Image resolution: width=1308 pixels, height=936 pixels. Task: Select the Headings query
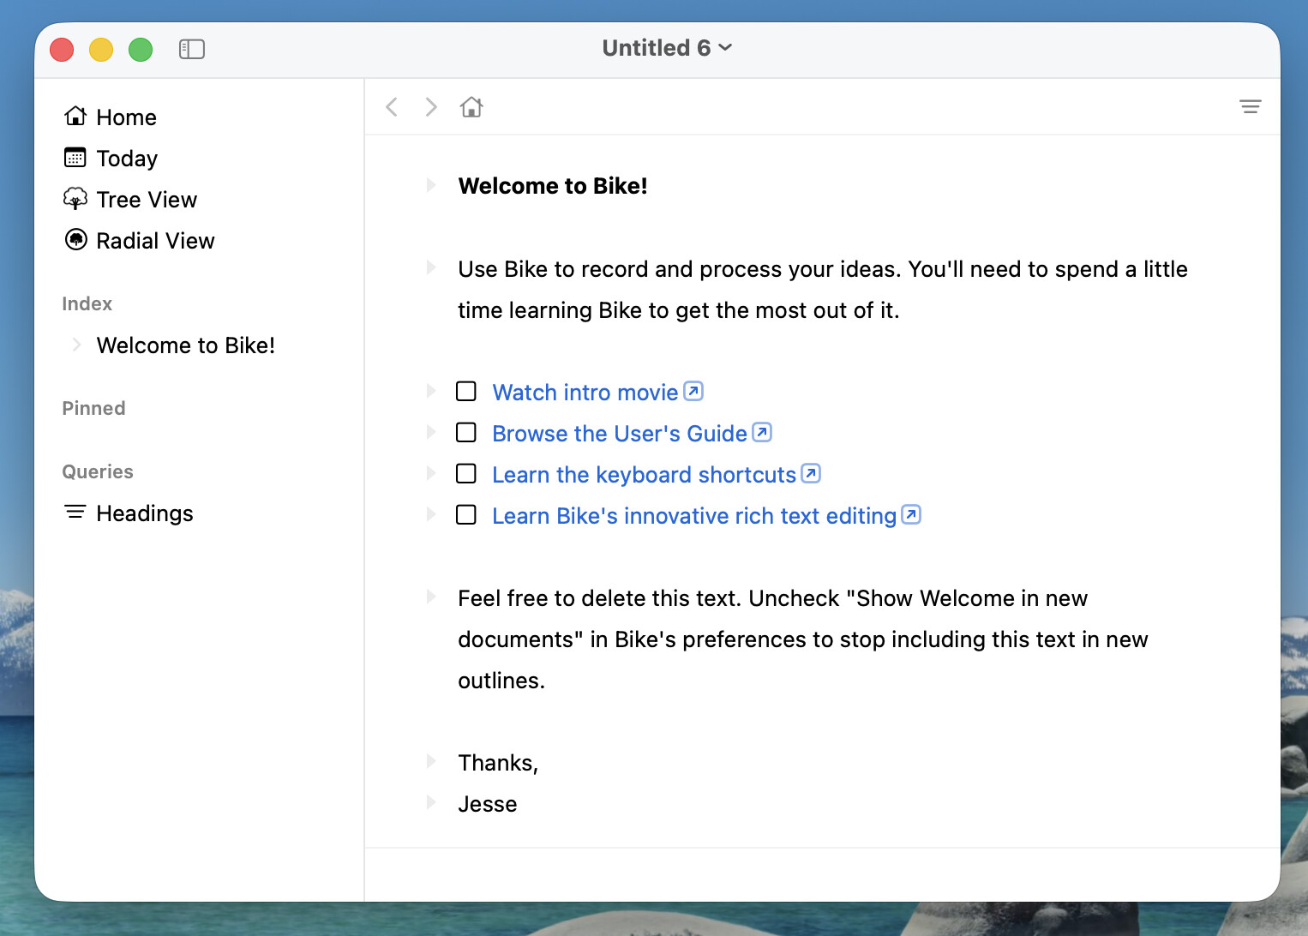[x=144, y=513]
